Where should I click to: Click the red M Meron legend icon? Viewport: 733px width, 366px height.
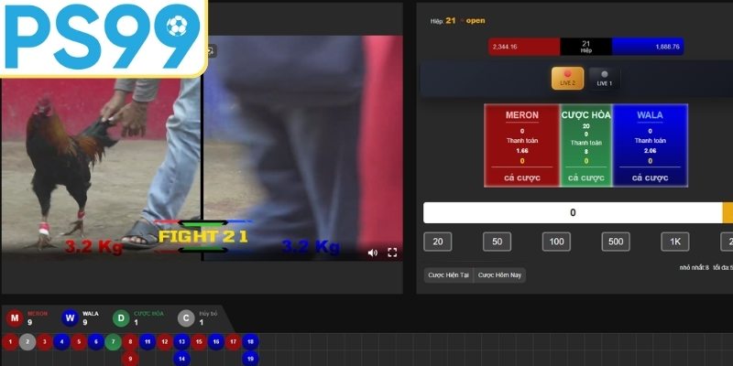pos(15,318)
